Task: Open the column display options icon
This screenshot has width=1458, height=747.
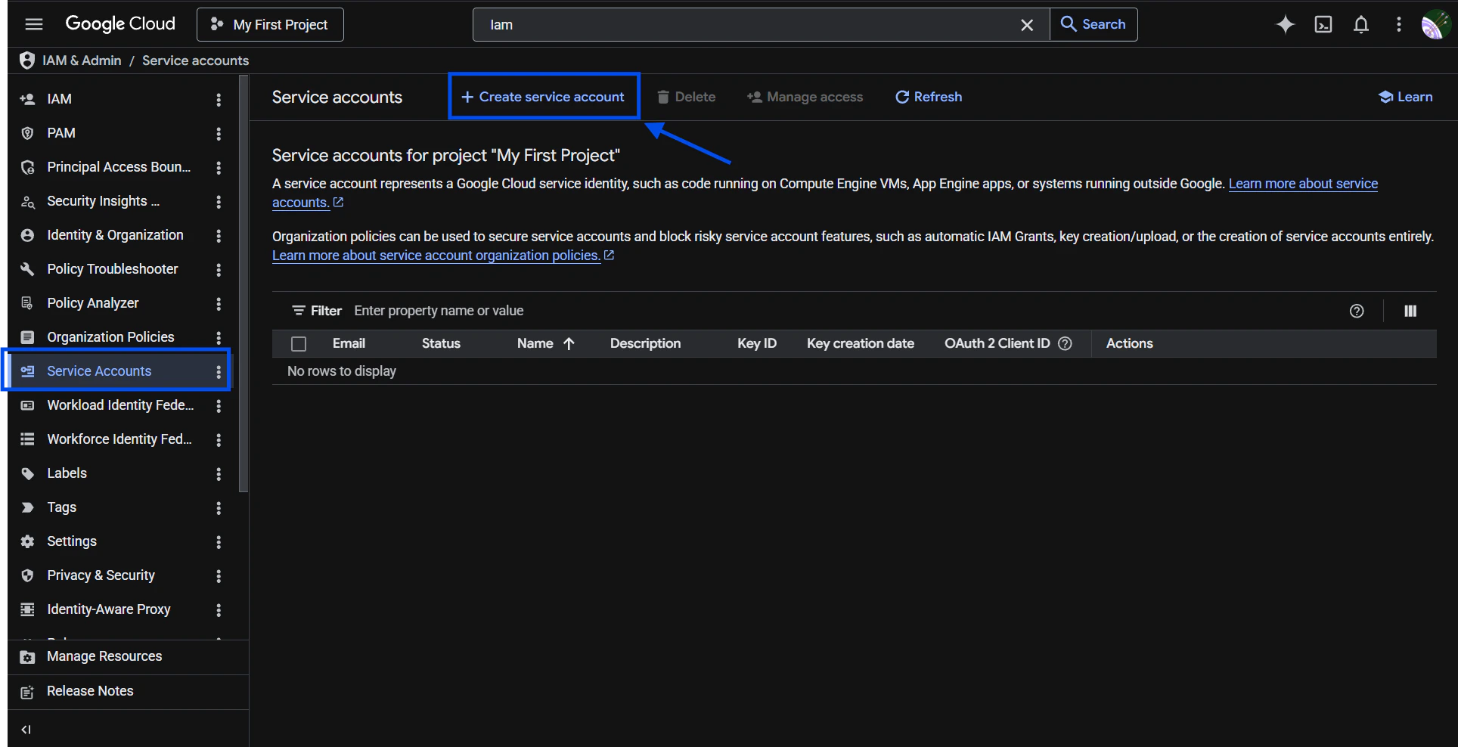Action: 1410,311
